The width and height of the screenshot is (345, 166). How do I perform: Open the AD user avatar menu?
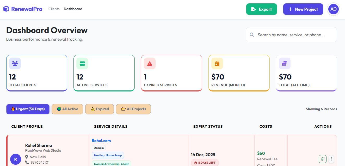[334, 9]
